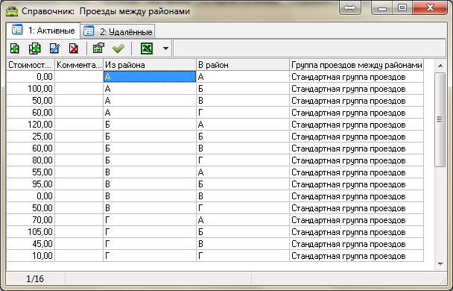This screenshot has width=453, height=291.
Task: Click the highlighted Из района cell А in first row
Action: pos(150,77)
